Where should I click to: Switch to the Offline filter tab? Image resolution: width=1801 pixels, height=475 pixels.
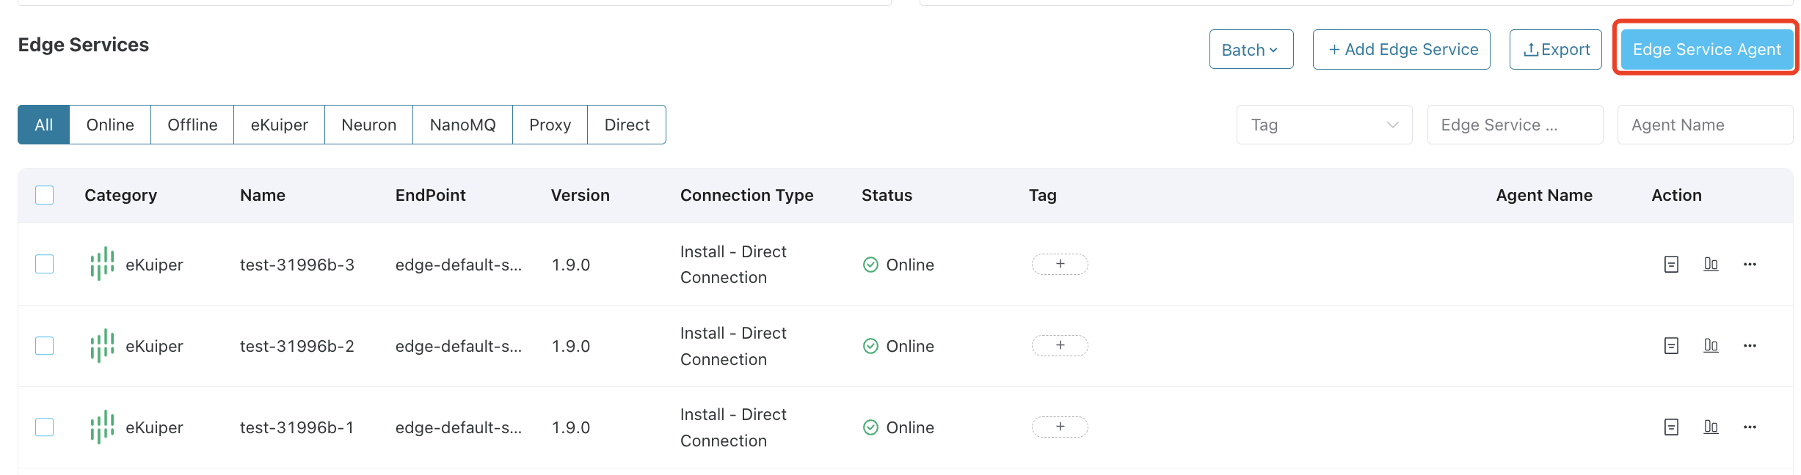tap(192, 125)
